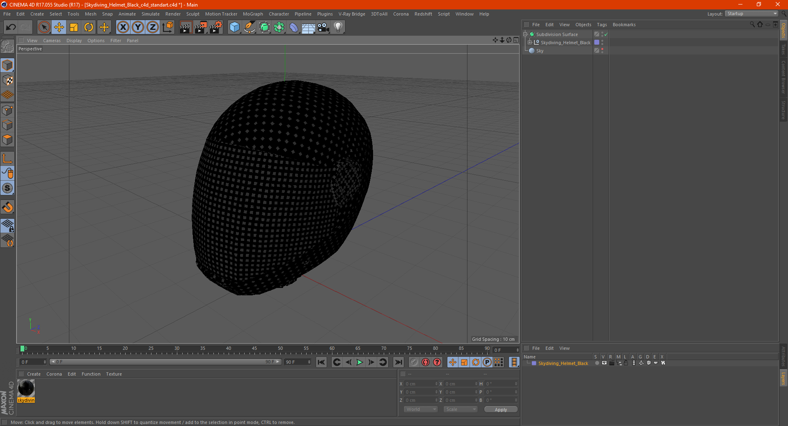The width and height of the screenshot is (788, 426).
Task: Toggle Skydiving_Helmet_Black visibility dots
Action: (x=602, y=42)
